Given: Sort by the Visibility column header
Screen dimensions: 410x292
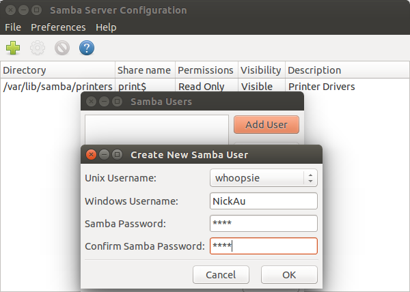Looking at the screenshot, I should click(262, 70).
